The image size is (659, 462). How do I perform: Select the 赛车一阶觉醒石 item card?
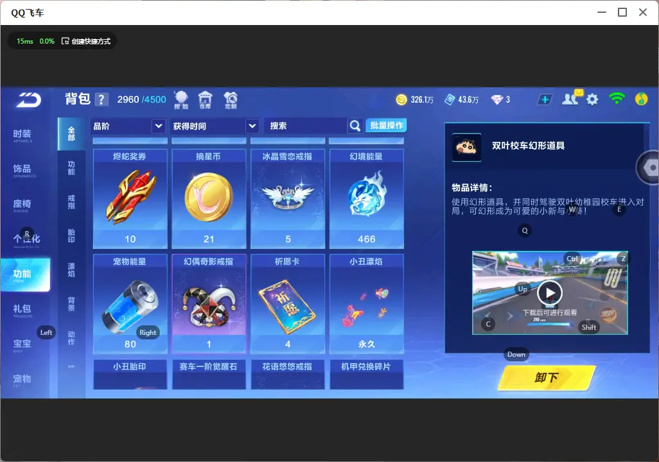[x=209, y=374]
